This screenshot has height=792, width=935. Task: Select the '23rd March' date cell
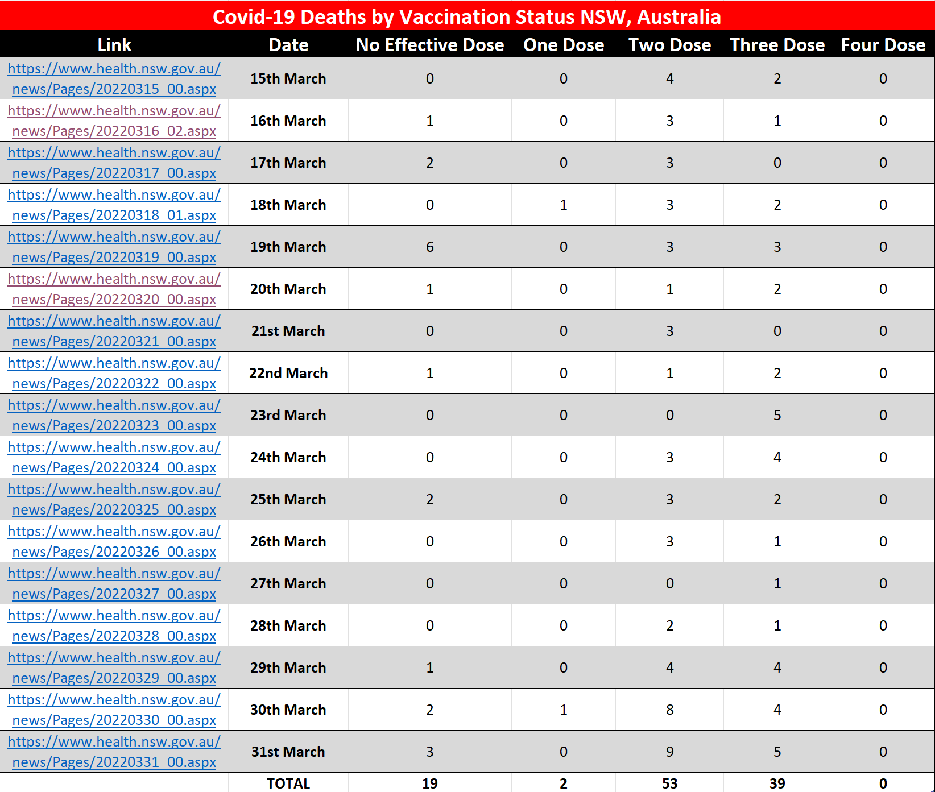click(288, 415)
